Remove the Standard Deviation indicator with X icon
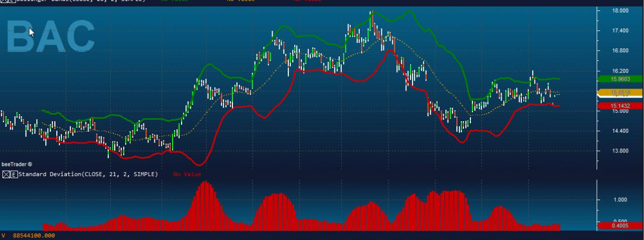This screenshot has height=240, width=644. [x=6, y=175]
